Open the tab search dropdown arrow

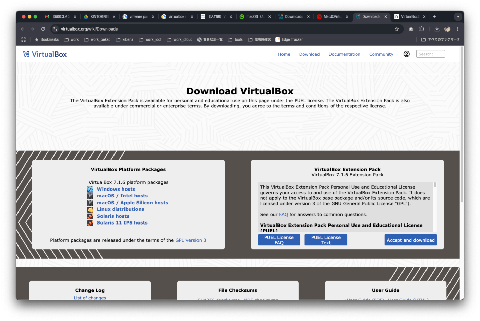coord(458,16)
